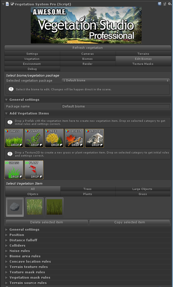Switch to the Debug tab
173x287 pixels.
[x=32, y=69]
